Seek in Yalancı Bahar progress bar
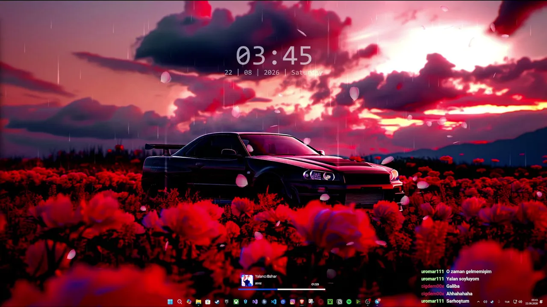 [x=282, y=289]
